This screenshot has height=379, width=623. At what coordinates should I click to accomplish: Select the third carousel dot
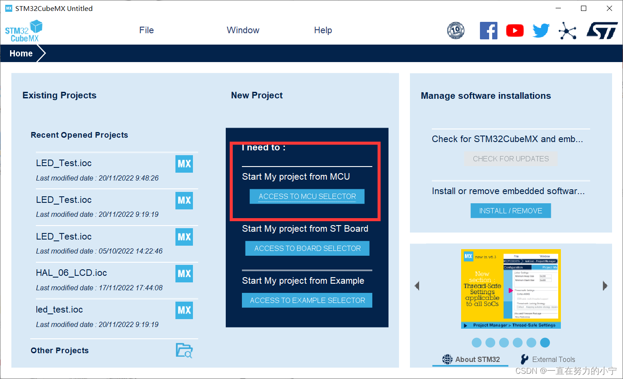tap(504, 343)
